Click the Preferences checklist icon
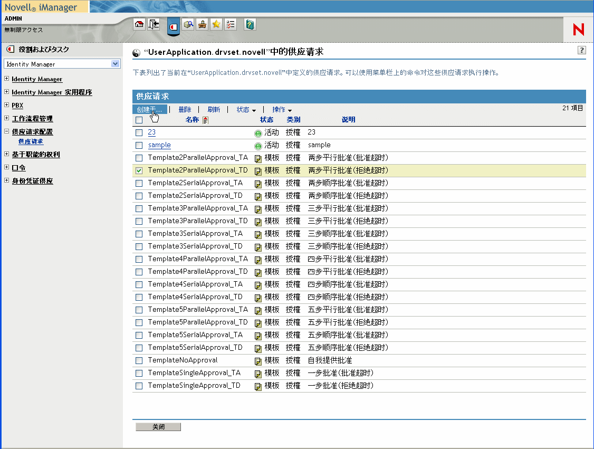This screenshot has width=594, height=449. 230,24
